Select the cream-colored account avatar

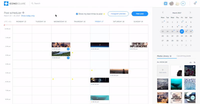(177, 3)
